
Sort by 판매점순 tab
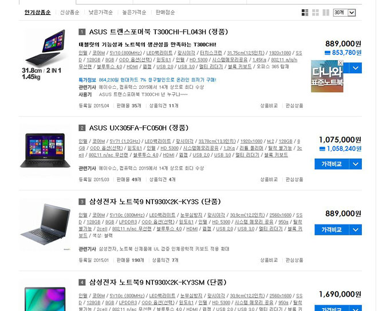(165, 12)
